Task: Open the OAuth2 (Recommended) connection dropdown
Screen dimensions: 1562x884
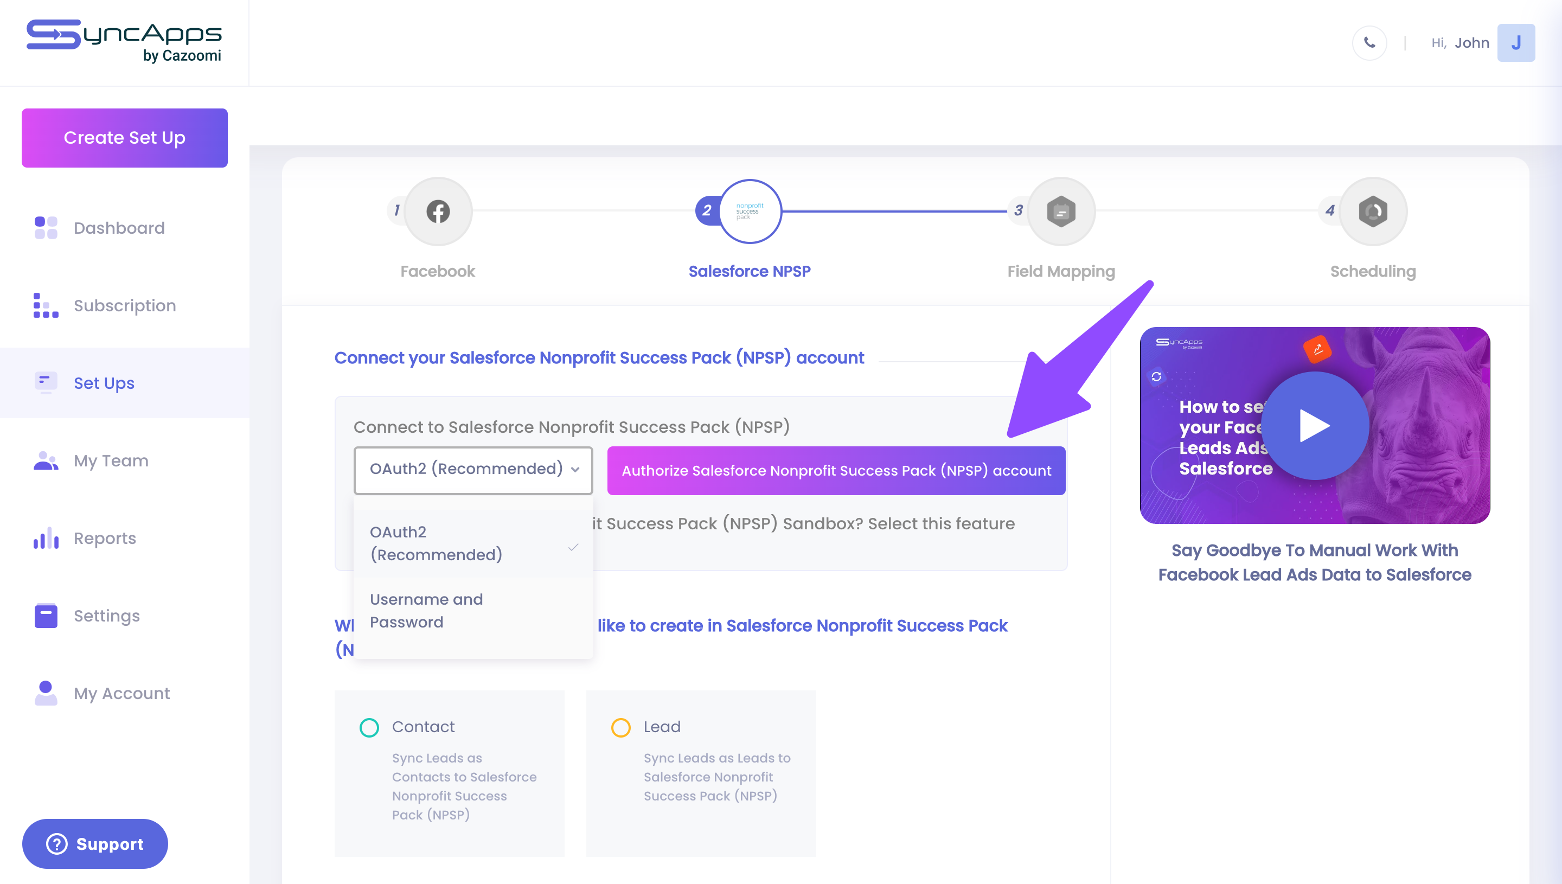Action: [x=473, y=470]
